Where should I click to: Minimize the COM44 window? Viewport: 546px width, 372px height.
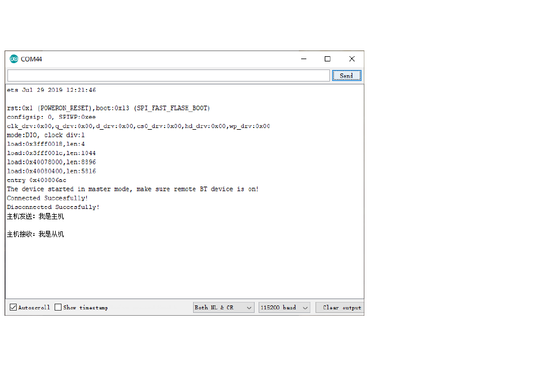click(303, 59)
